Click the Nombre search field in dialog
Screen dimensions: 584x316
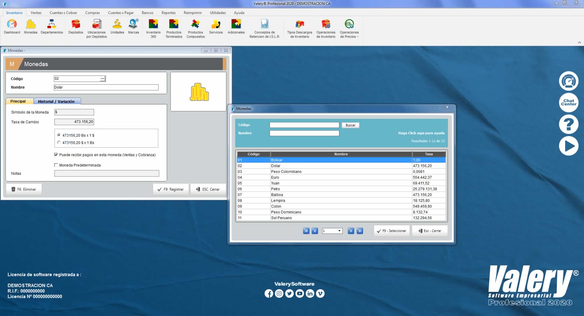pyautogui.click(x=304, y=133)
